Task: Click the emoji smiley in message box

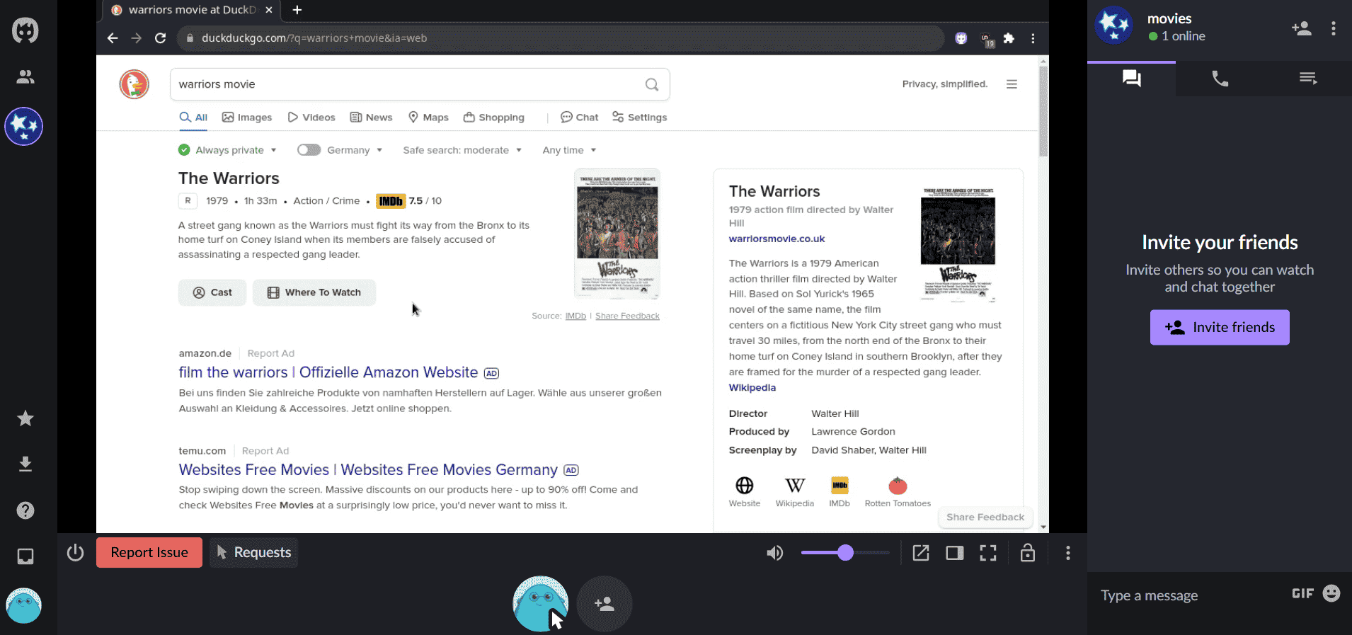Action: pyautogui.click(x=1331, y=593)
